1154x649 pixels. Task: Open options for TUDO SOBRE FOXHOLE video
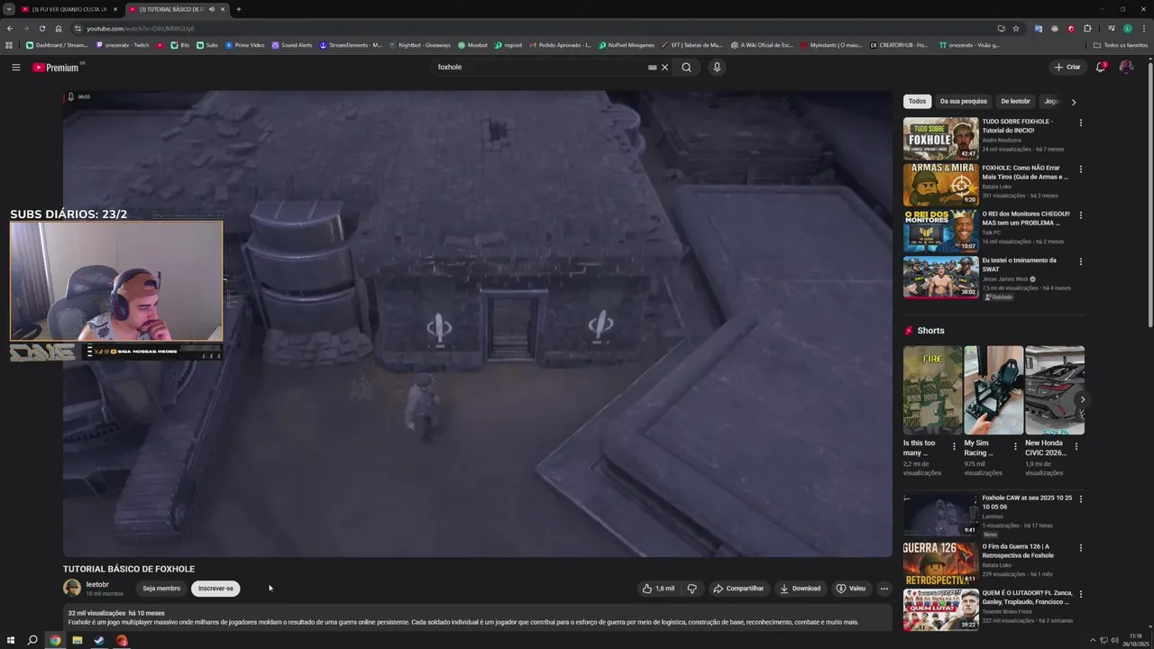(1081, 123)
